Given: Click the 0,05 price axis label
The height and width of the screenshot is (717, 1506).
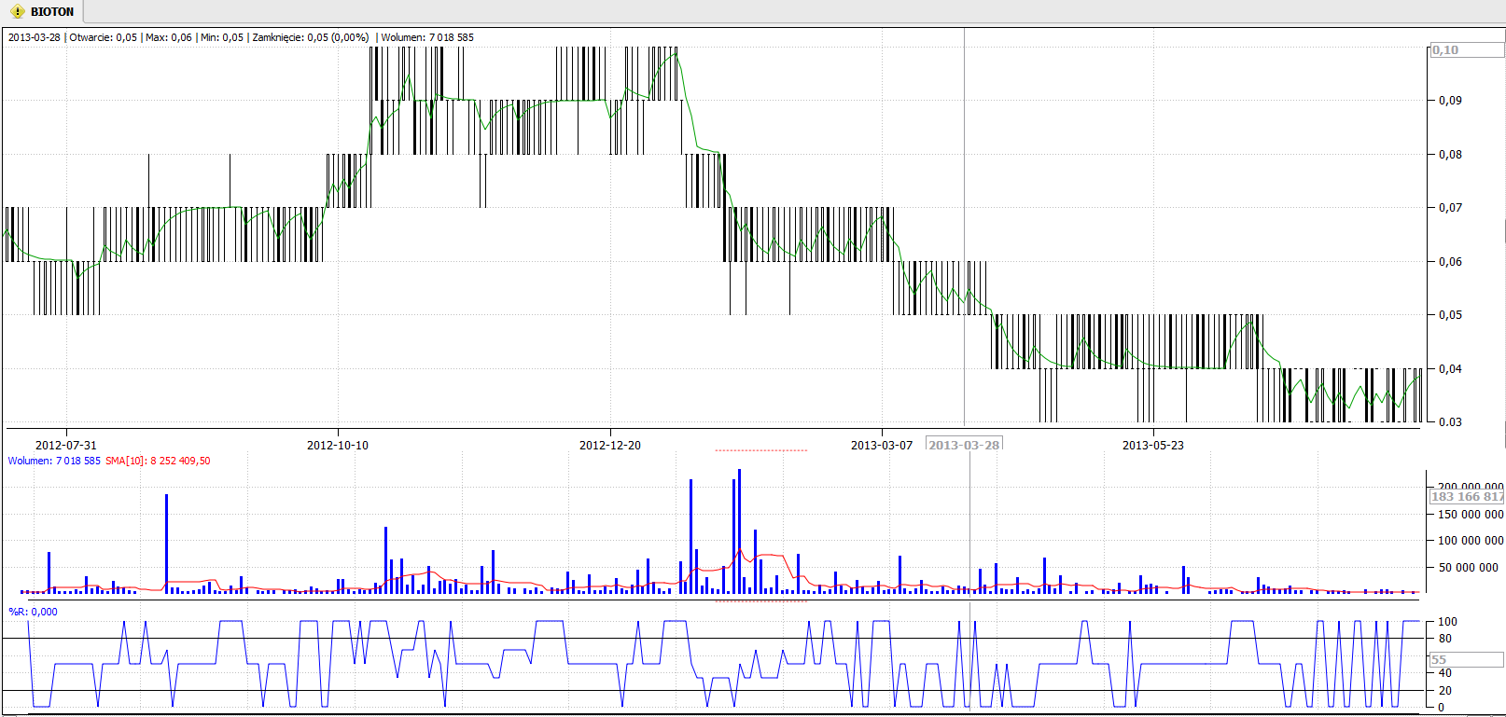Looking at the screenshot, I should tap(1450, 315).
